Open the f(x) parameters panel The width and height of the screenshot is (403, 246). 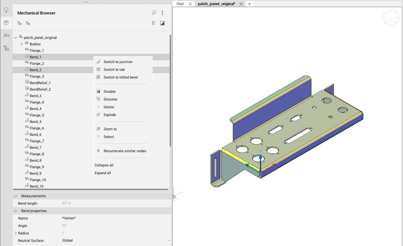coord(6,35)
